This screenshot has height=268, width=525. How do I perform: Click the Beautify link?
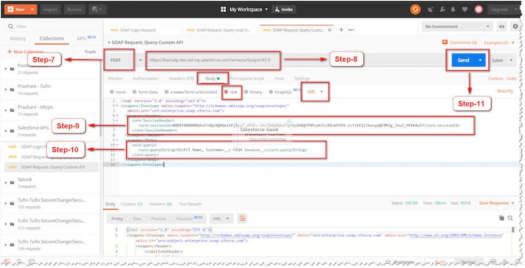505,91
